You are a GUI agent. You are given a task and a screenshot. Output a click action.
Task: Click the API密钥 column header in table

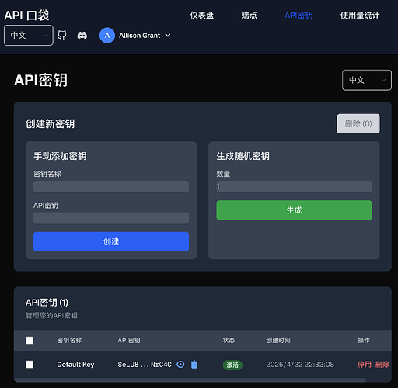tap(129, 340)
